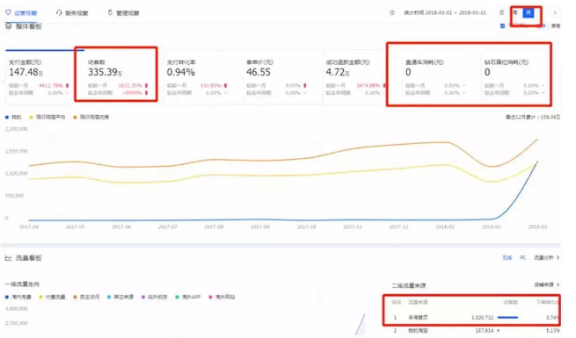The width and height of the screenshot is (576, 338).
Task: Click the shield icon of 运营视窗 tab
Action: point(8,12)
